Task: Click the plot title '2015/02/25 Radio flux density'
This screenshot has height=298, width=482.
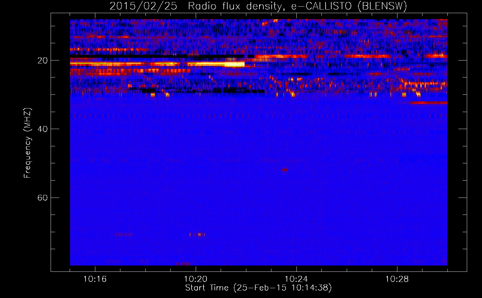Action: (258, 6)
